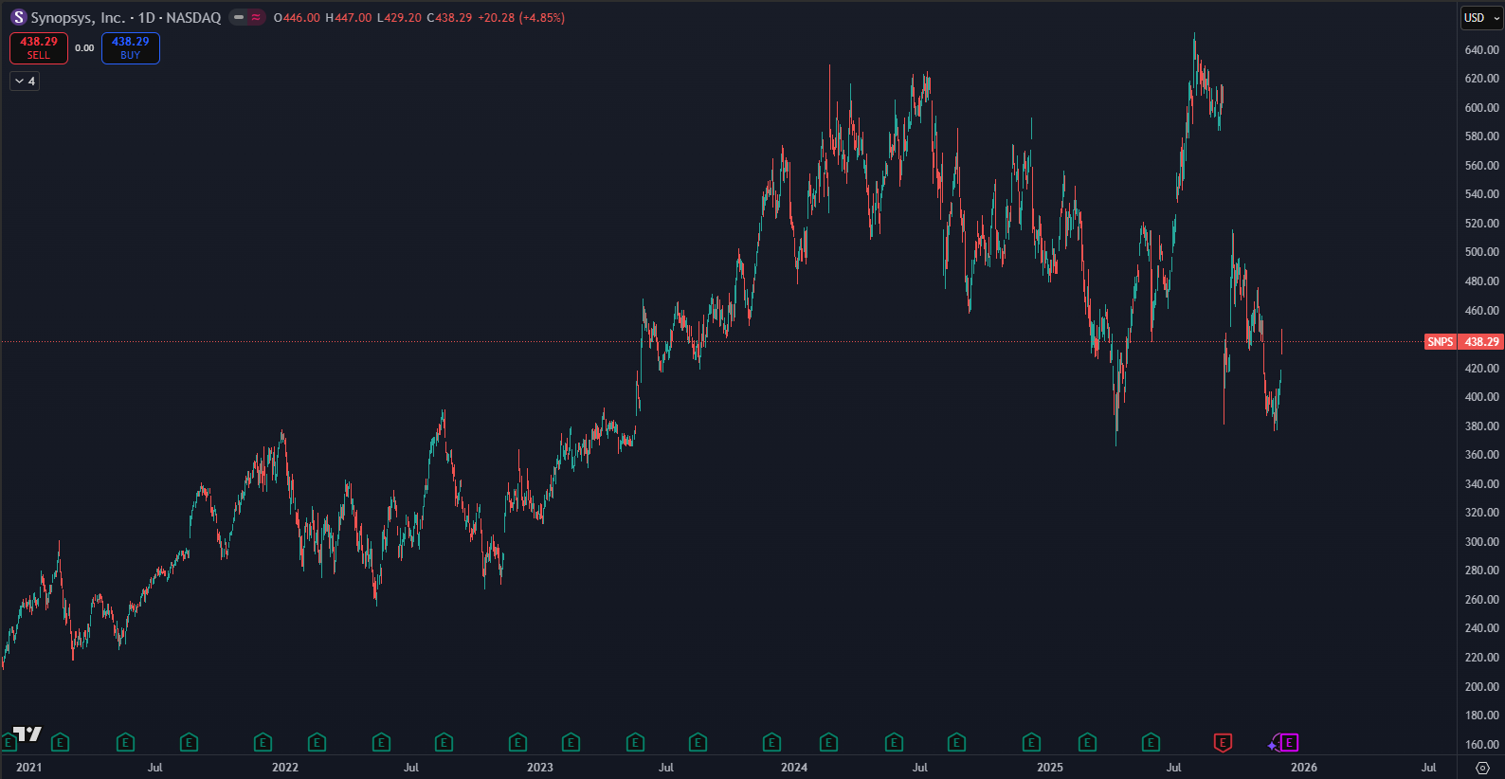Screen dimensions: 1505x779
Task: Click the 2023 label on the time axis
Action: 540,768
